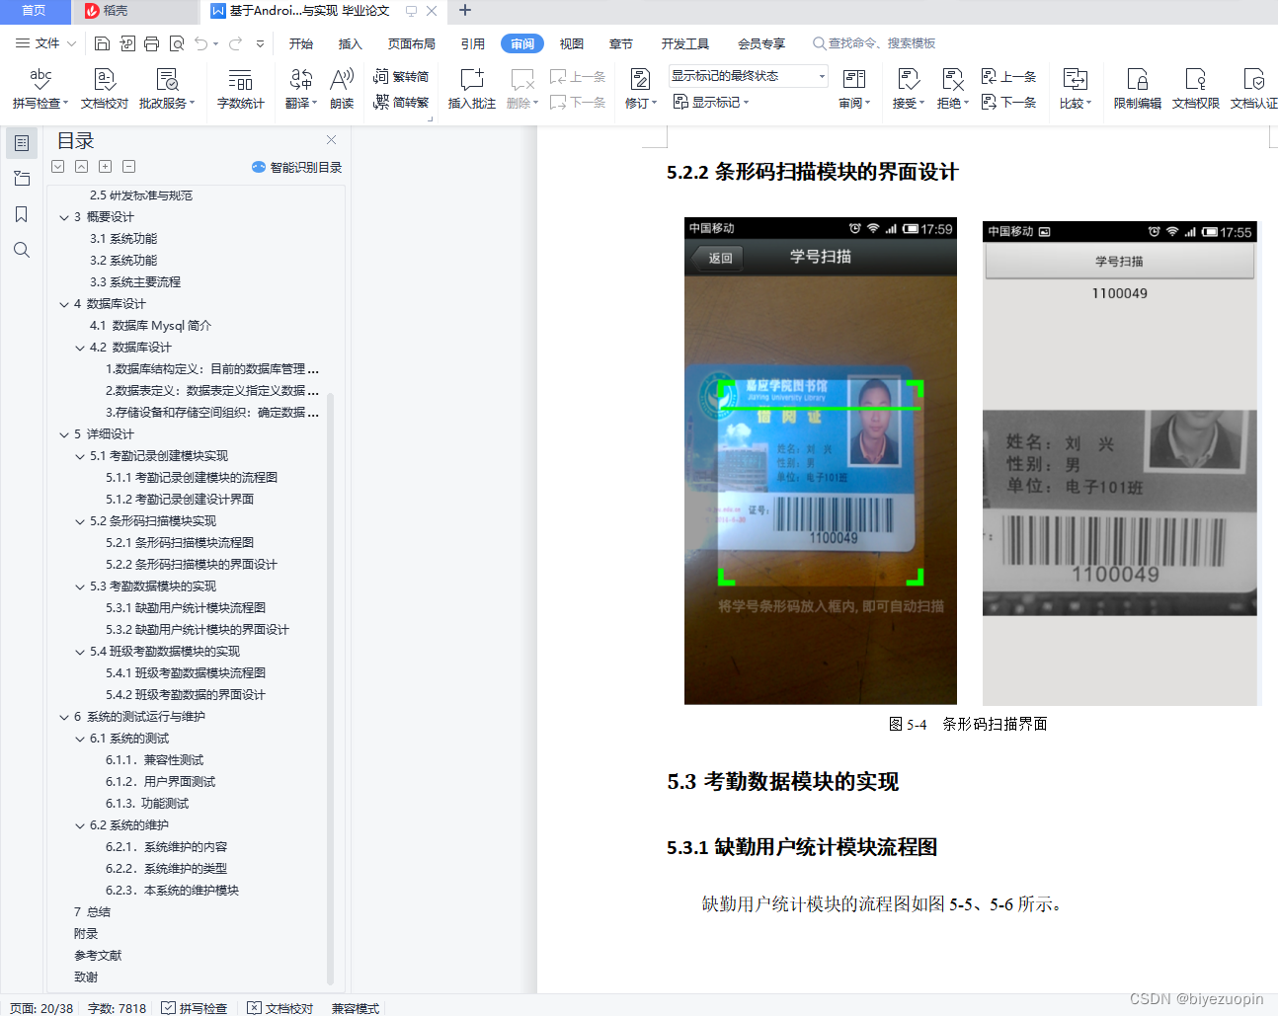Screen dimensions: 1278x1016
Task: Convert to simplified Chinese (简转繁)
Action: click(401, 102)
